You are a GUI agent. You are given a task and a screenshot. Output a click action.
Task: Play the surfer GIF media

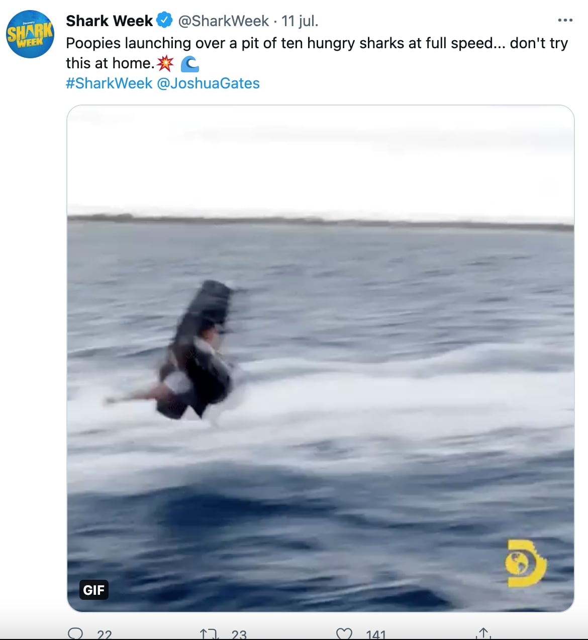321,358
